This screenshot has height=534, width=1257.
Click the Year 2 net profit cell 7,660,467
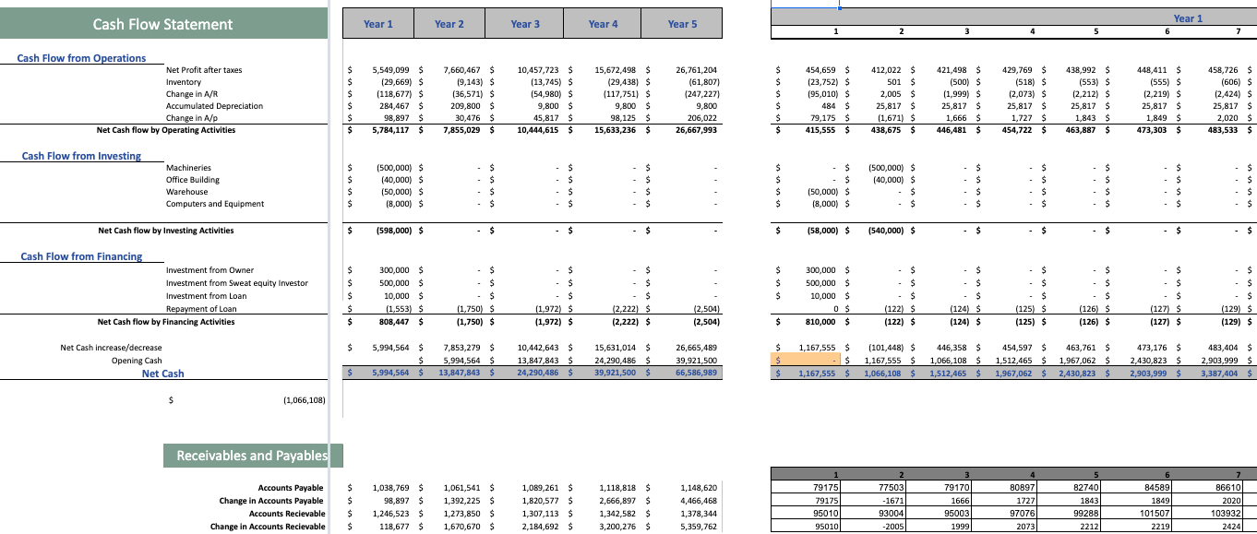(462, 70)
